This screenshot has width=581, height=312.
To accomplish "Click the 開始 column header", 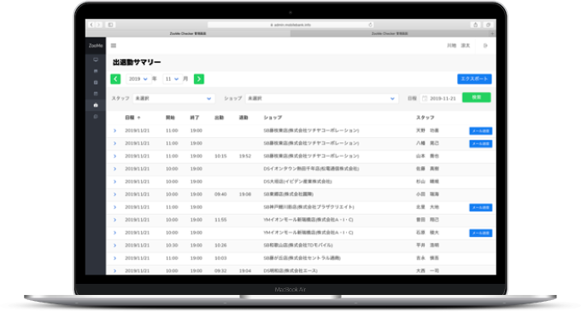I will [x=170, y=118].
